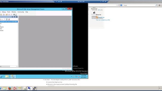Image resolution: width=162 pixels, height=91 pixels.
Task: Click the Filter funnel icon in Object Explorer
Action: (4, 19)
